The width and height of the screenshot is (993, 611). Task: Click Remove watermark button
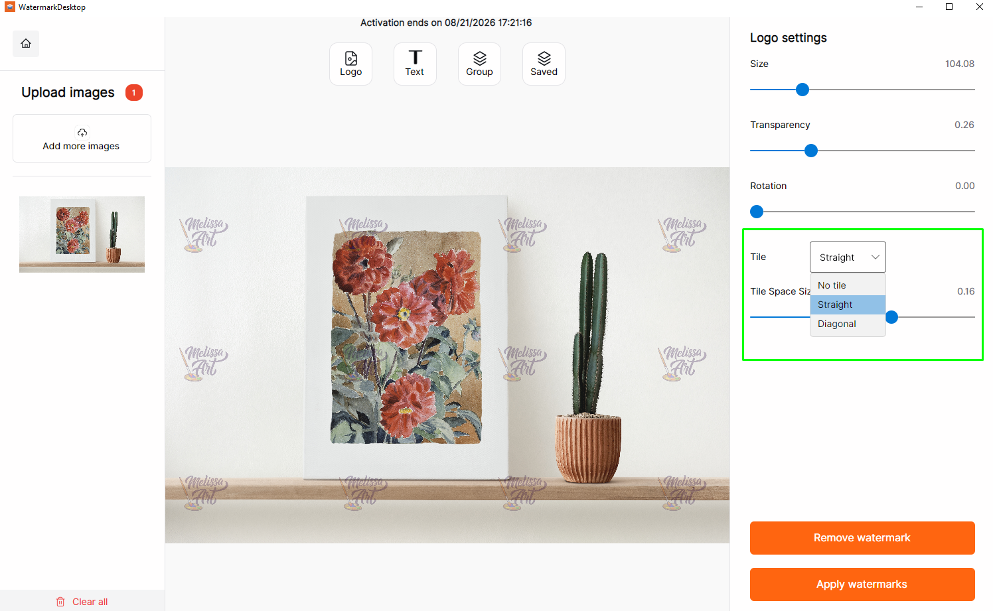[862, 538]
